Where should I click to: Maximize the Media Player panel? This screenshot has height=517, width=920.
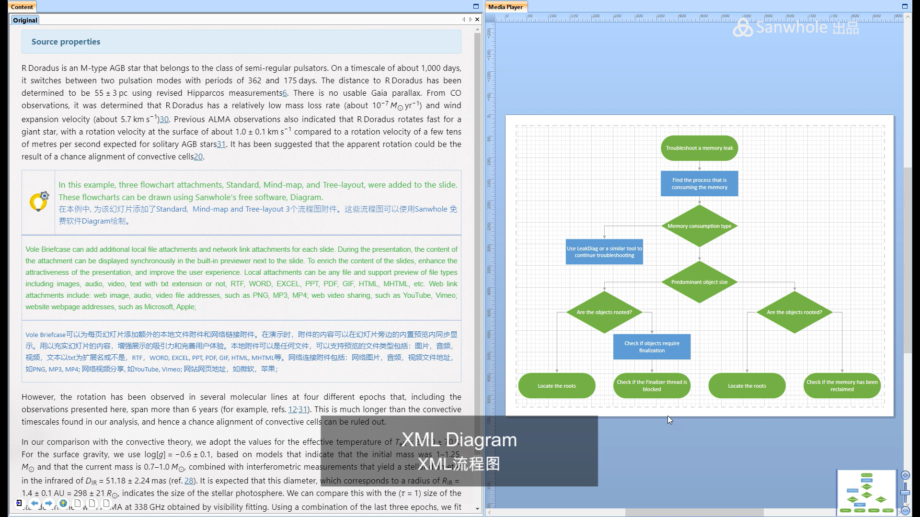click(905, 6)
